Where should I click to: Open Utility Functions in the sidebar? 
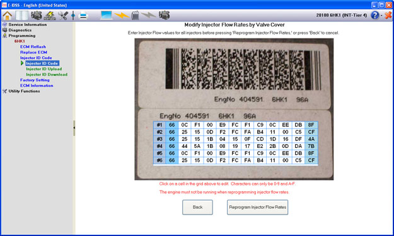pyautogui.click(x=24, y=91)
